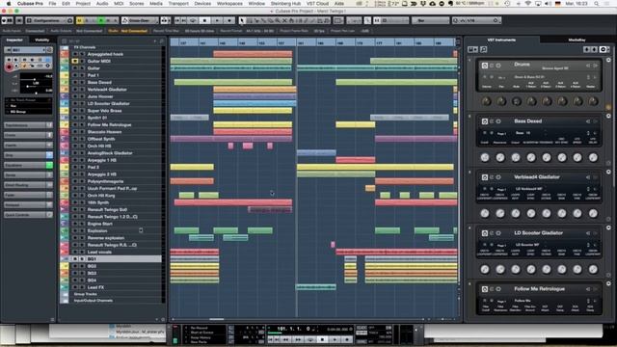
Task: Click the transport panel Stop button
Action: tap(322, 339)
